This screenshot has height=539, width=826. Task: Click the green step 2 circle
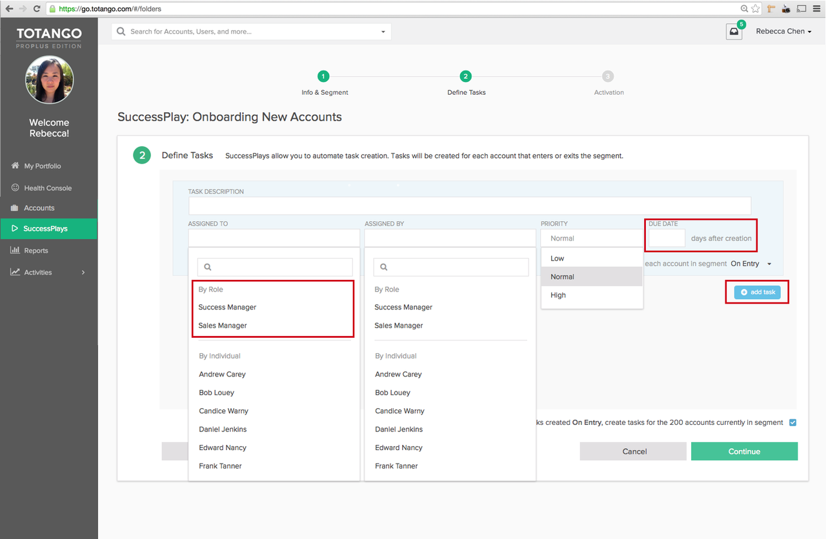tap(142, 155)
